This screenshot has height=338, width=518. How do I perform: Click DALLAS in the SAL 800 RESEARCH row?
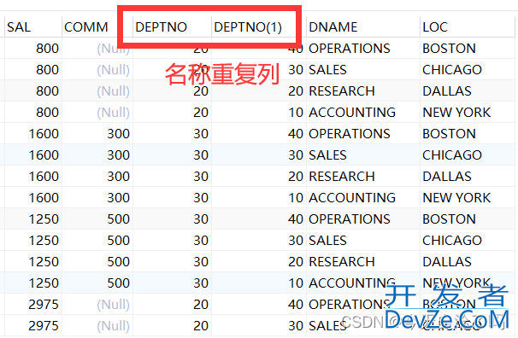pos(447,91)
